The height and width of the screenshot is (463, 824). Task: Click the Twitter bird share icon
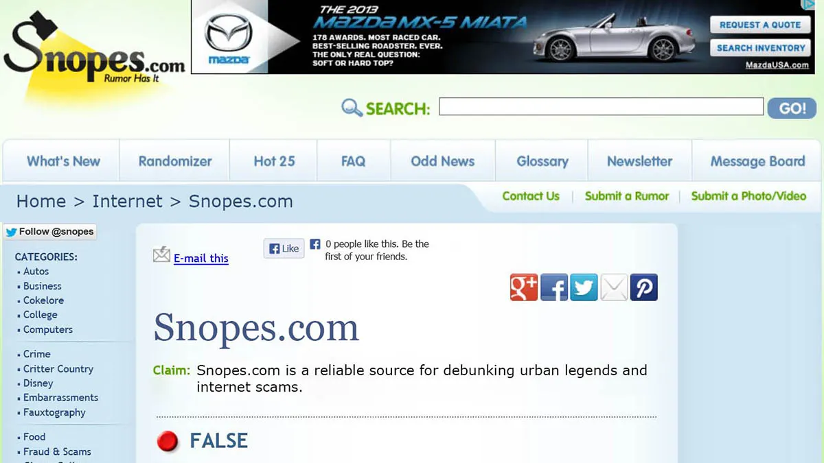pyautogui.click(x=584, y=287)
